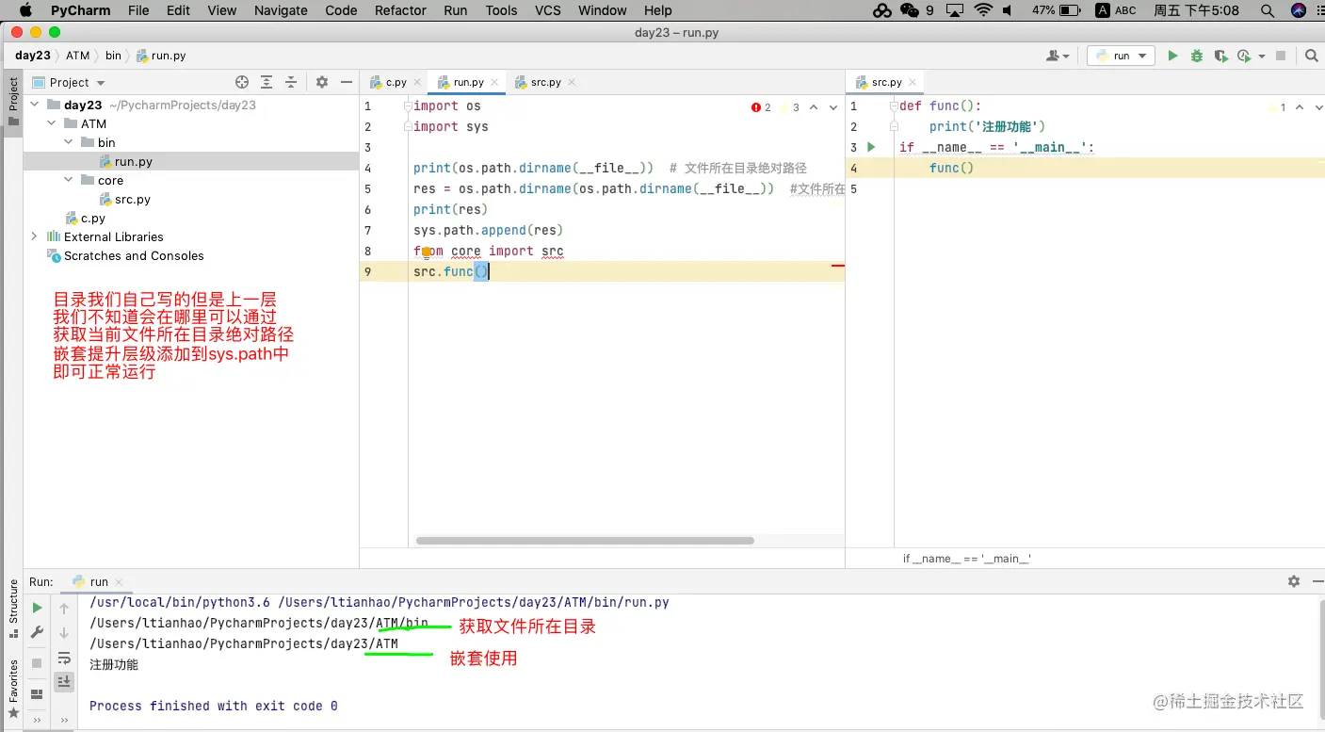Click Expand All icon in Project panel
The width and height of the screenshot is (1325, 732).
[x=267, y=82]
